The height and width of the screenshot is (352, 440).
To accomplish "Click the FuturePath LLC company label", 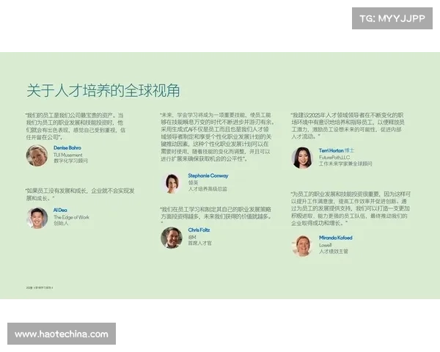I will pyautogui.click(x=335, y=157).
